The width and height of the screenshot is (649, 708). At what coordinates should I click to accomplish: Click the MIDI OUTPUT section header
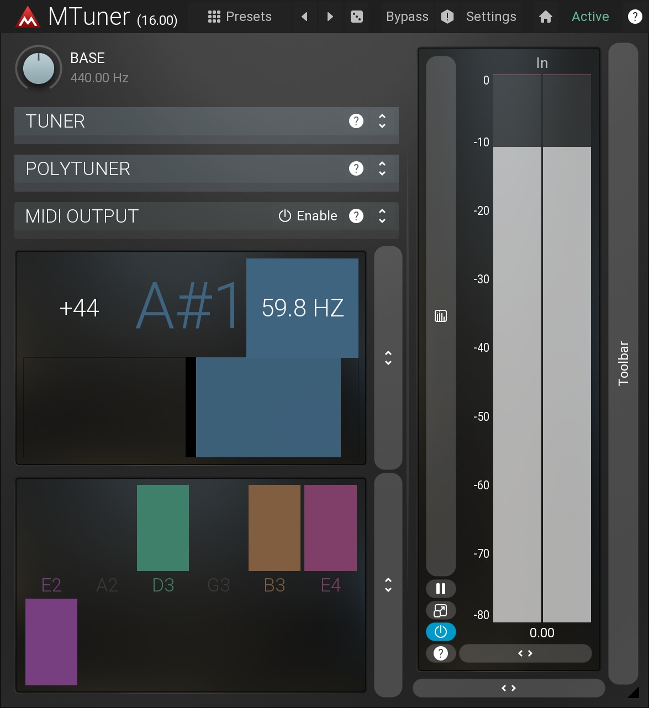click(207, 216)
